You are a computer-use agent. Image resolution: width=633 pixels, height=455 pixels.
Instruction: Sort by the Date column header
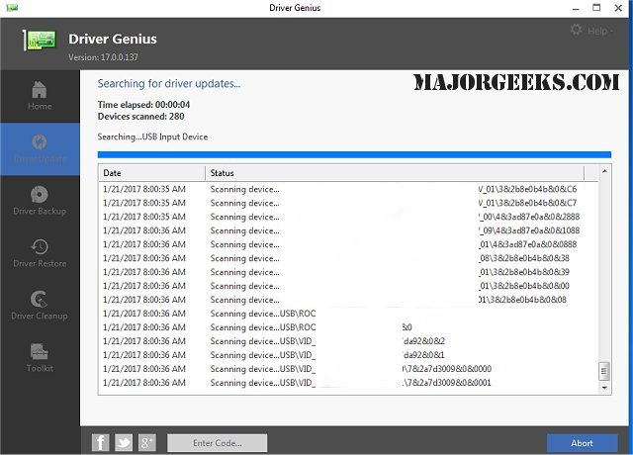pyautogui.click(x=151, y=173)
